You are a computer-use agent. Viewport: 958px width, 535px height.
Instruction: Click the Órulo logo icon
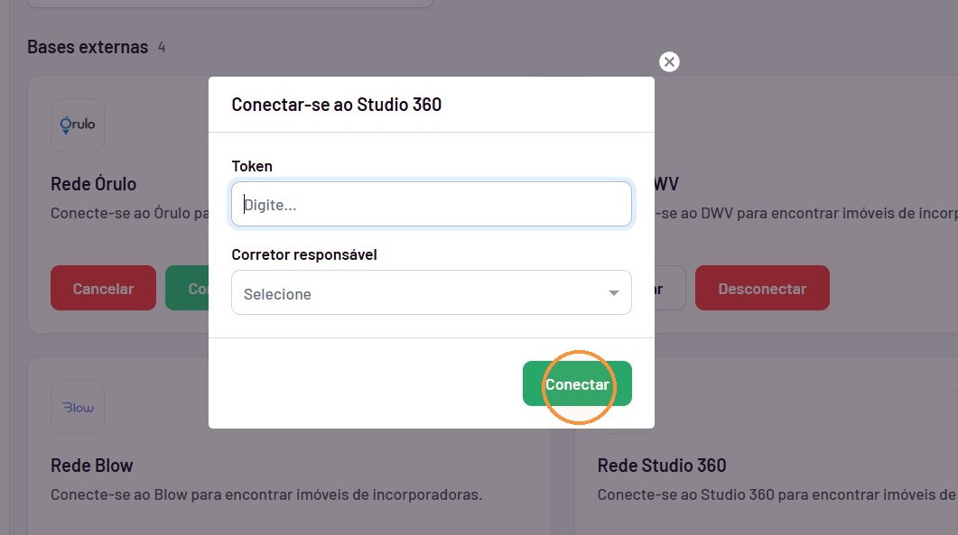78,125
